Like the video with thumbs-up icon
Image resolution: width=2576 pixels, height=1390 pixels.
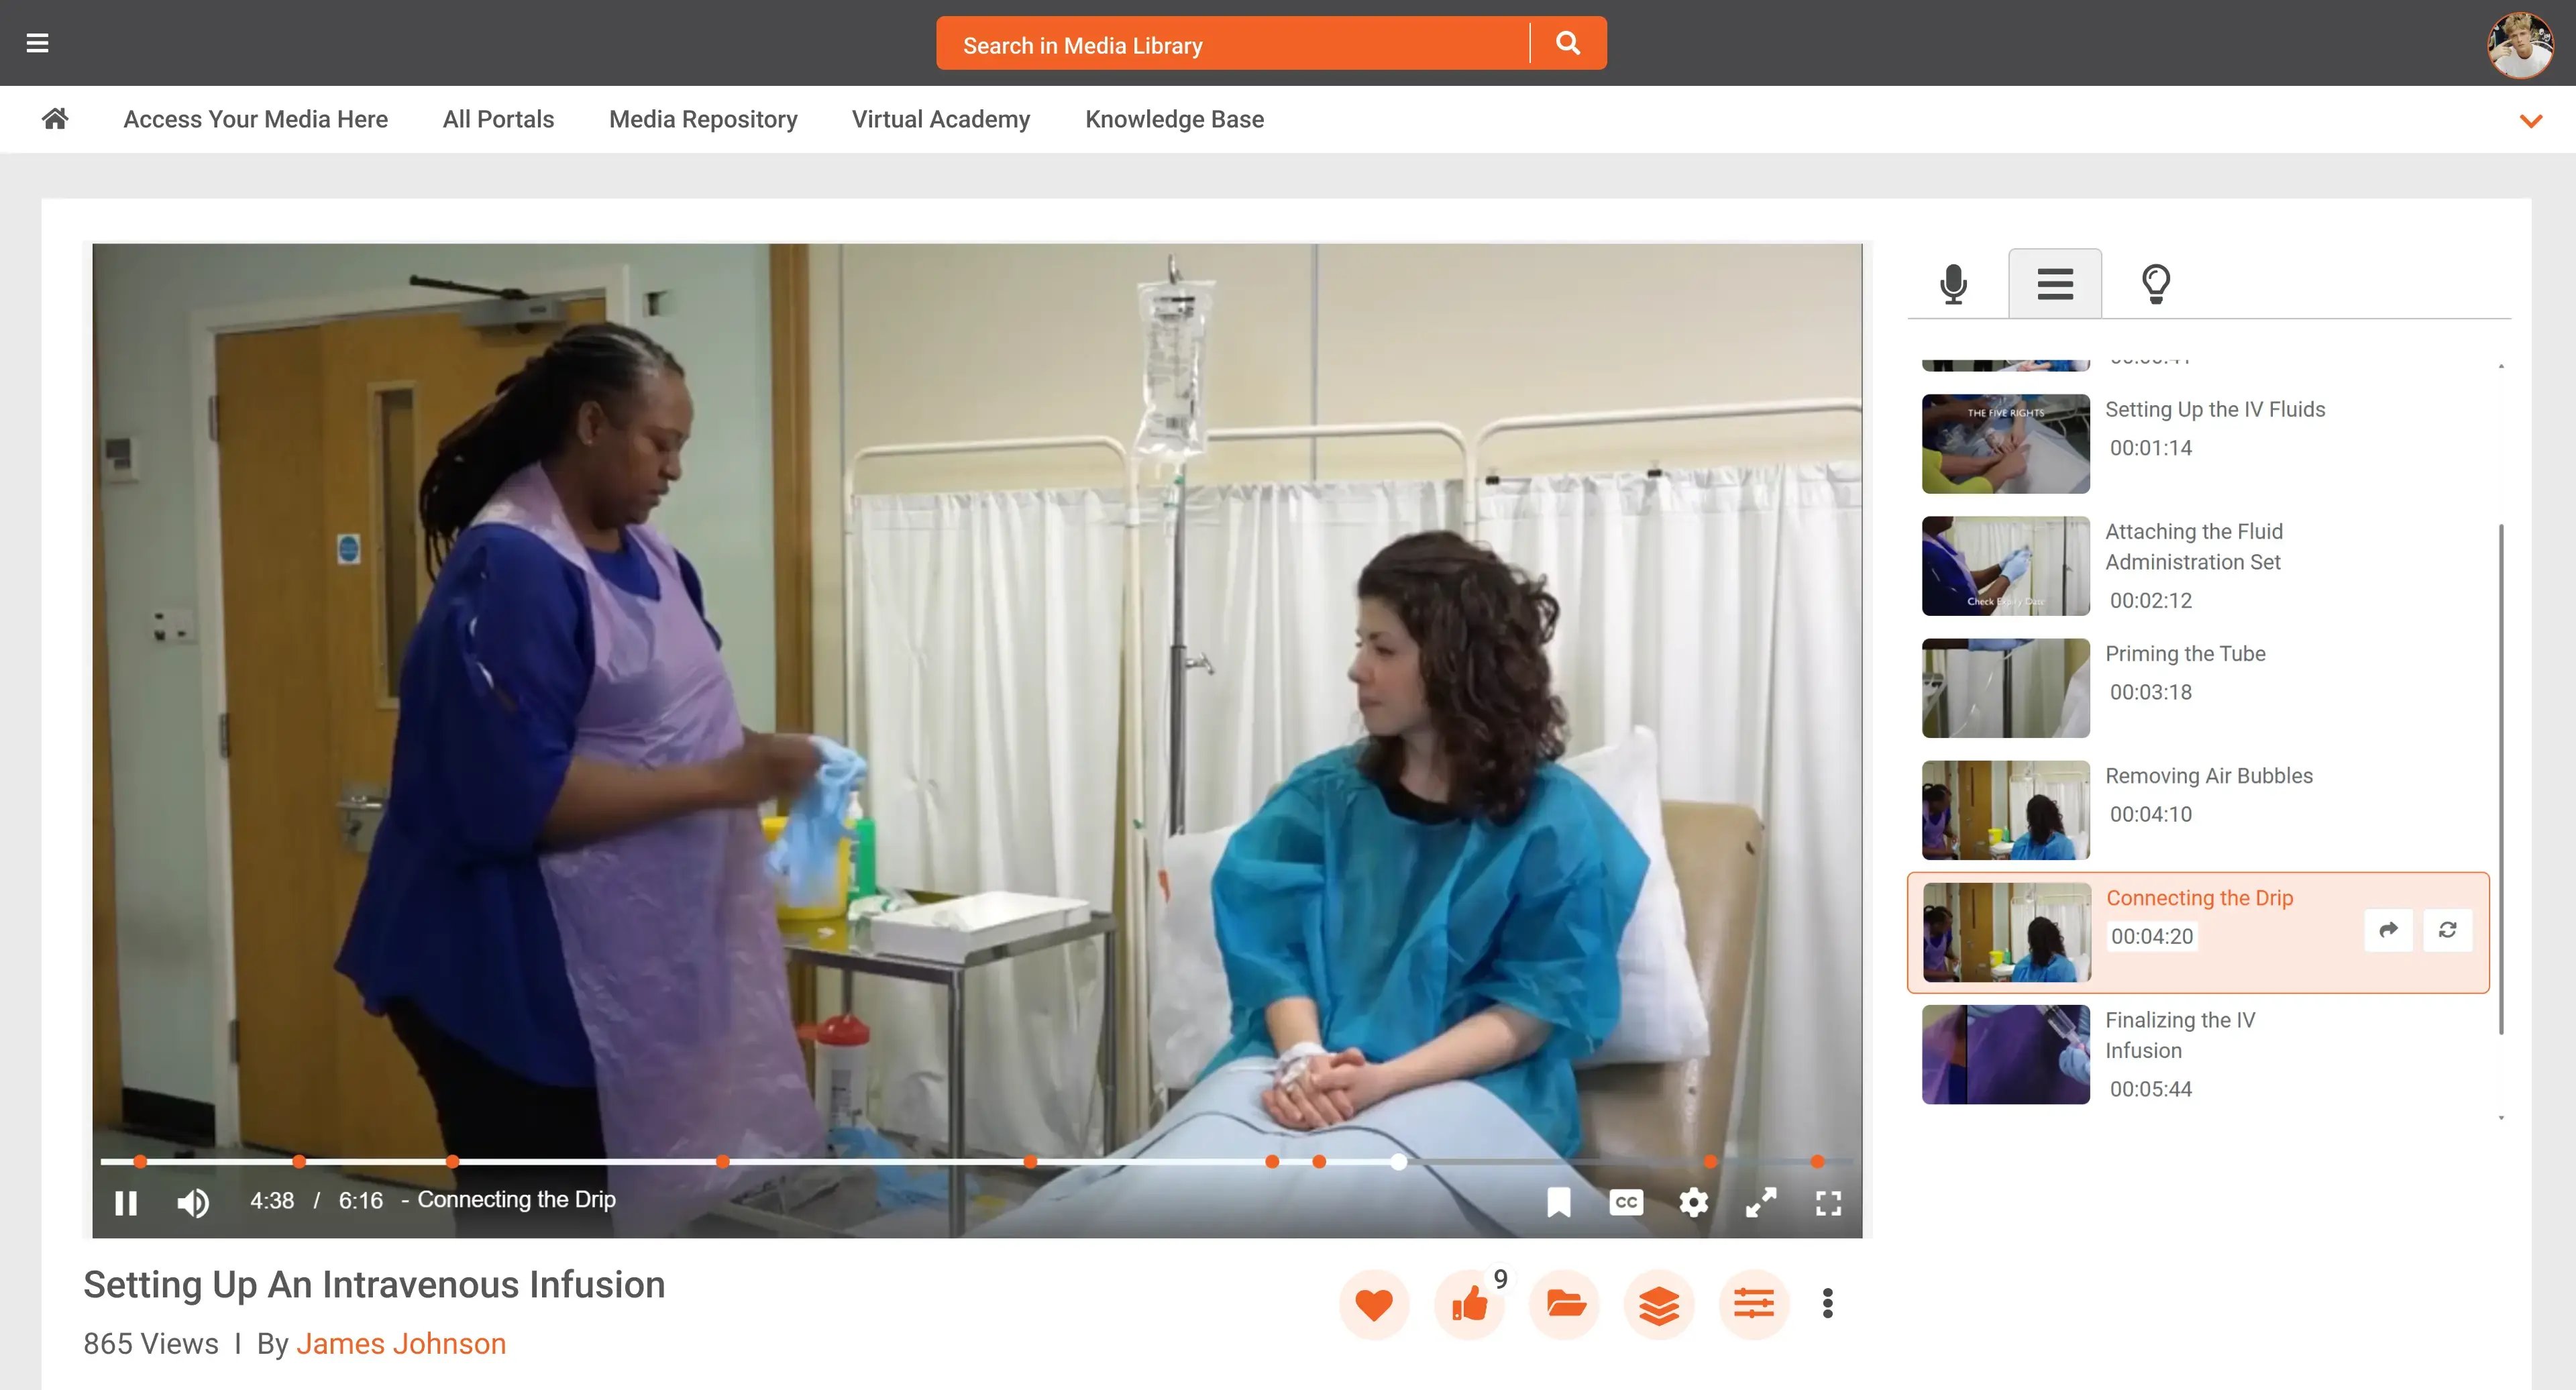pos(1469,1304)
